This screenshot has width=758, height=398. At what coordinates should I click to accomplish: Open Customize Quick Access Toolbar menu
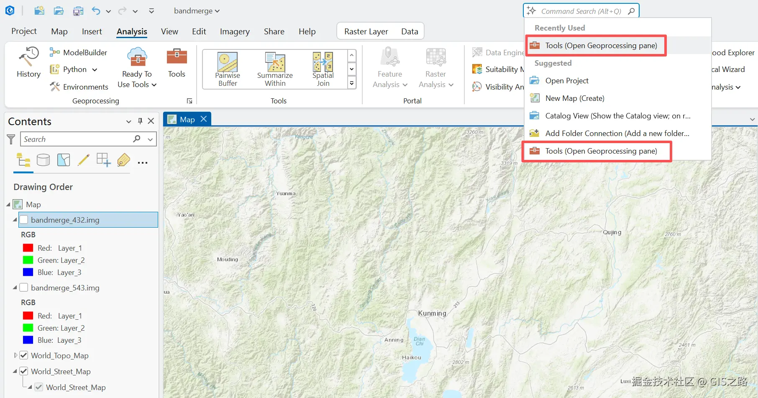(x=151, y=11)
